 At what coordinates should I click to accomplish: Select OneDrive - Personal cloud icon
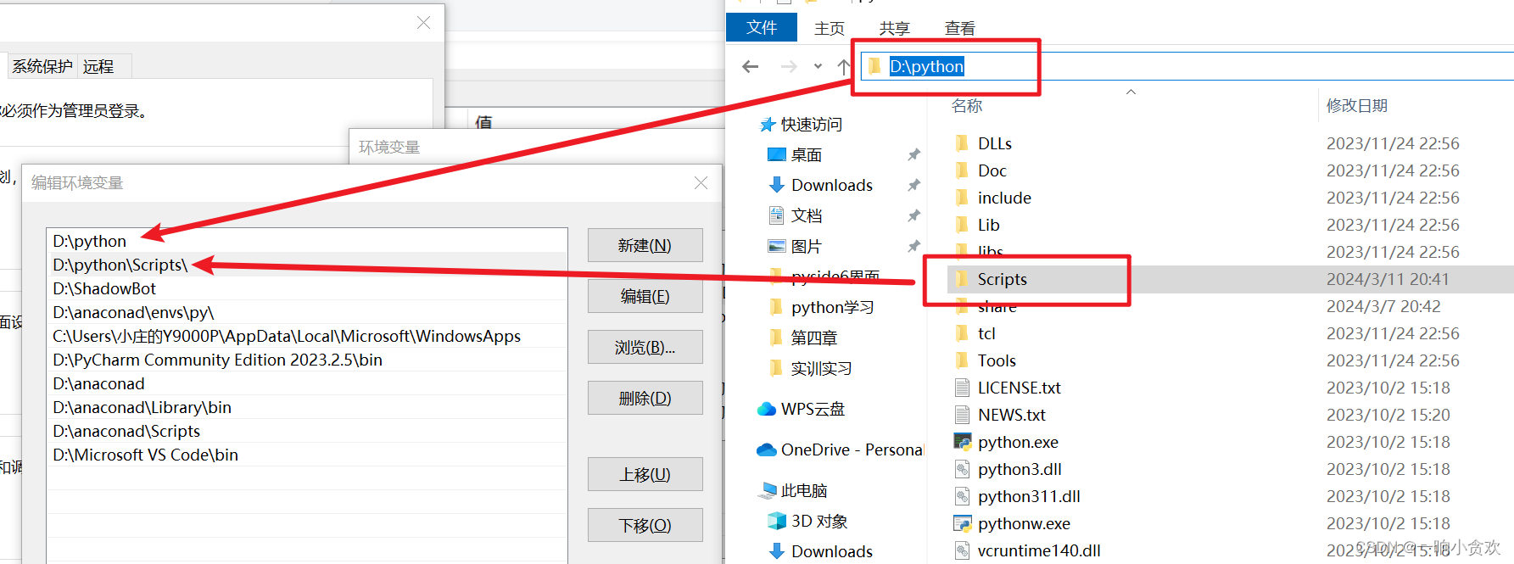click(767, 450)
